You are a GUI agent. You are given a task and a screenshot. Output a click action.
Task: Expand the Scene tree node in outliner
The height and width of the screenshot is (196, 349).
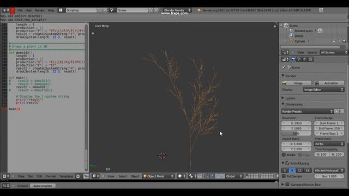(x=281, y=26)
